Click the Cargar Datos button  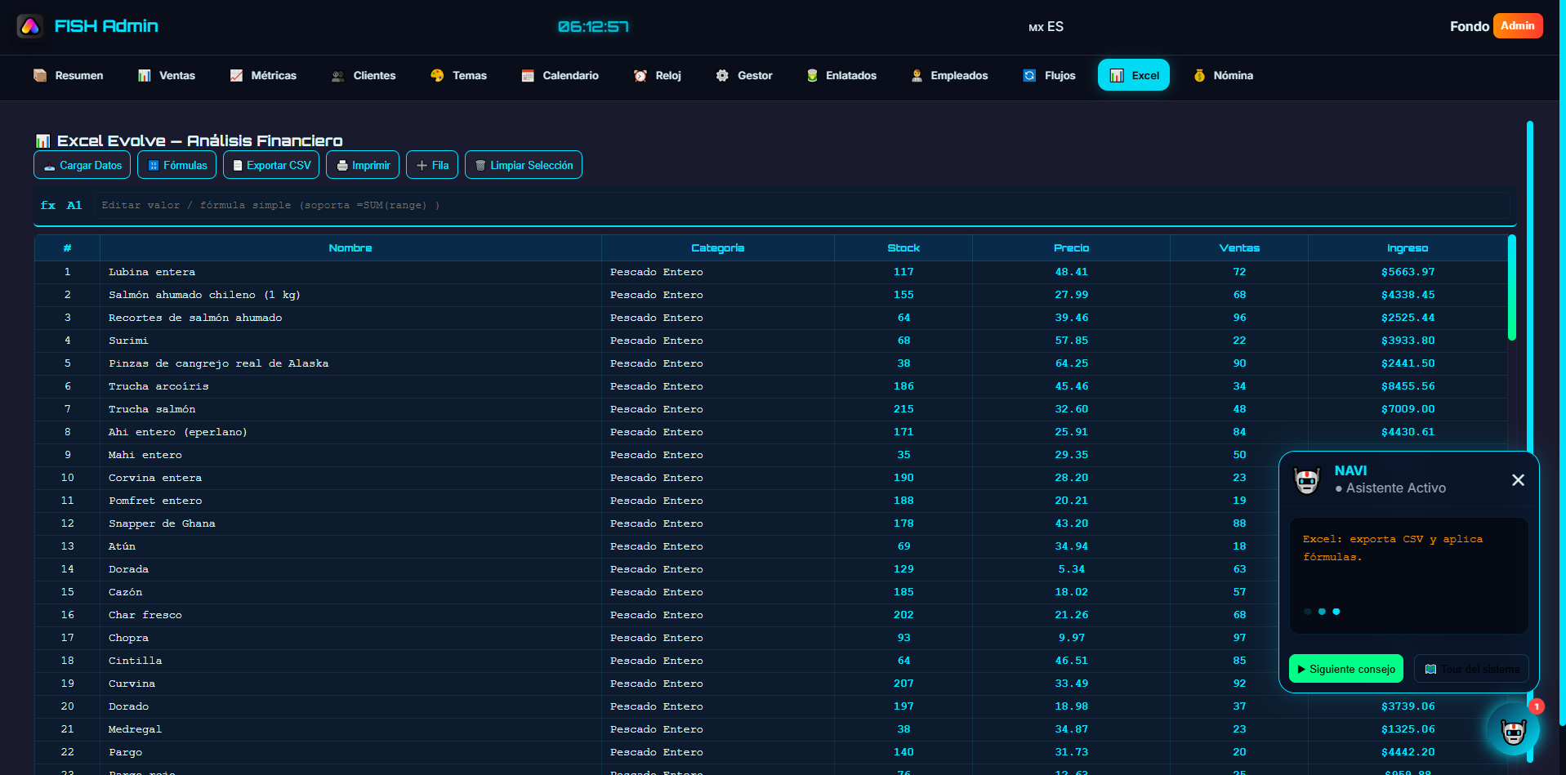tap(83, 165)
